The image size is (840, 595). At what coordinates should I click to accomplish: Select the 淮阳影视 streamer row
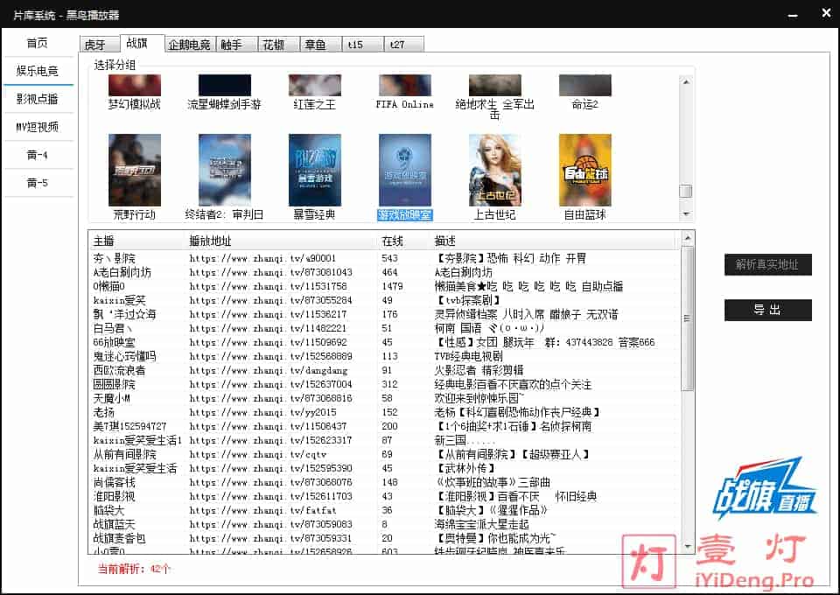coord(385,496)
